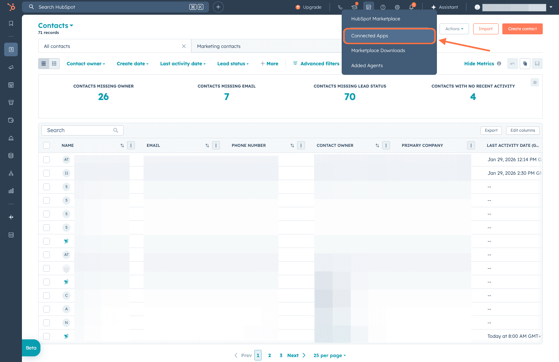
Task: Open the Lead status filter dropdown
Action: click(x=233, y=64)
